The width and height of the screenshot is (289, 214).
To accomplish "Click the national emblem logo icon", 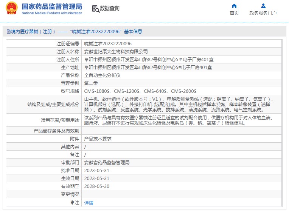I will pos(11,8).
